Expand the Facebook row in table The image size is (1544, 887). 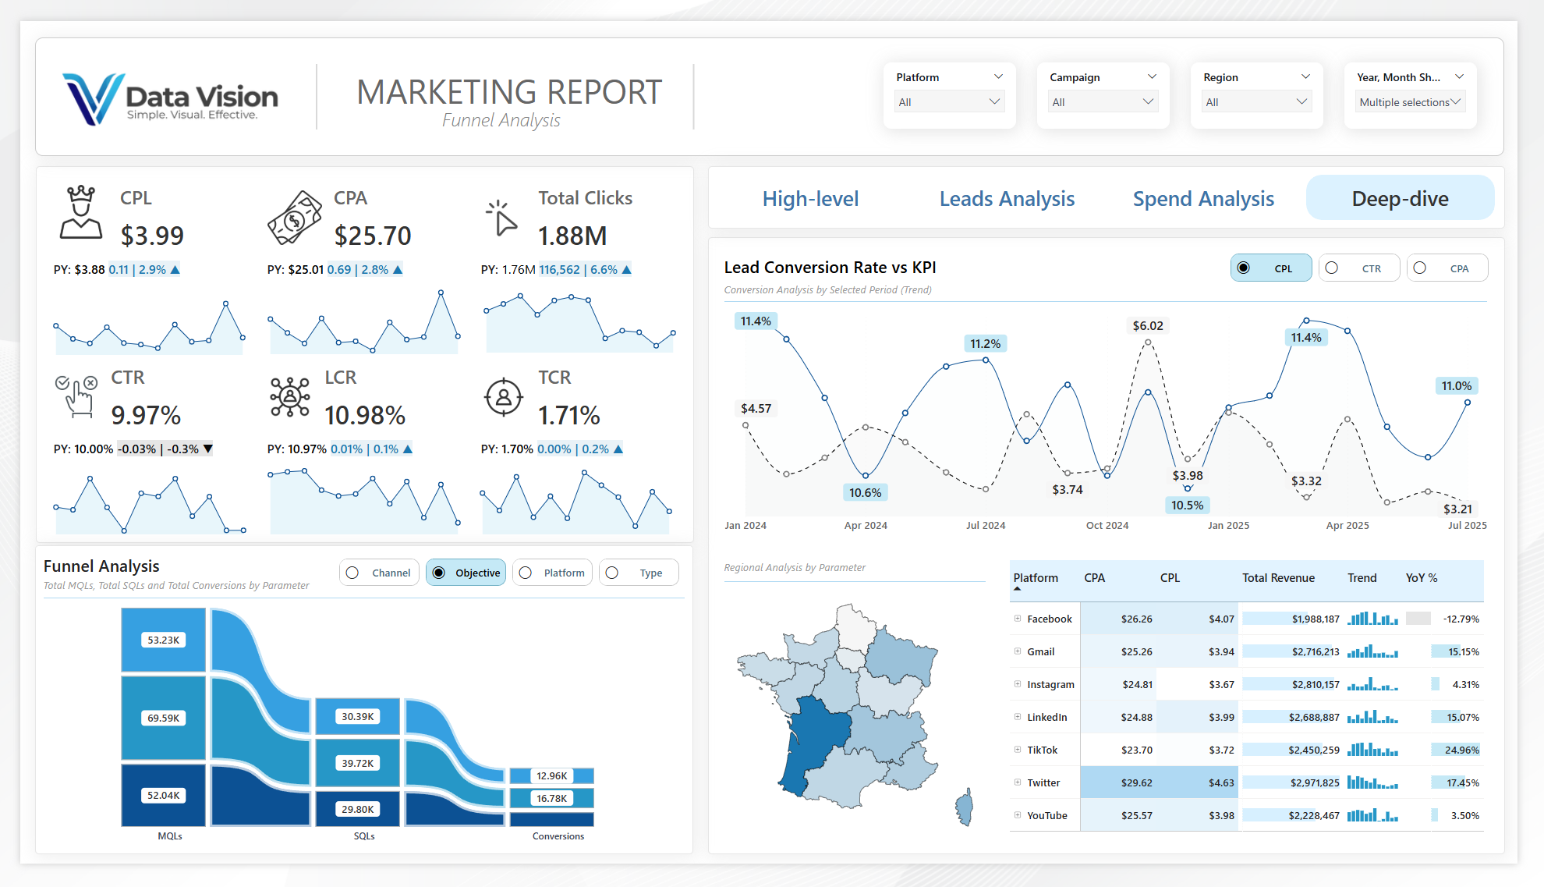[1018, 619]
